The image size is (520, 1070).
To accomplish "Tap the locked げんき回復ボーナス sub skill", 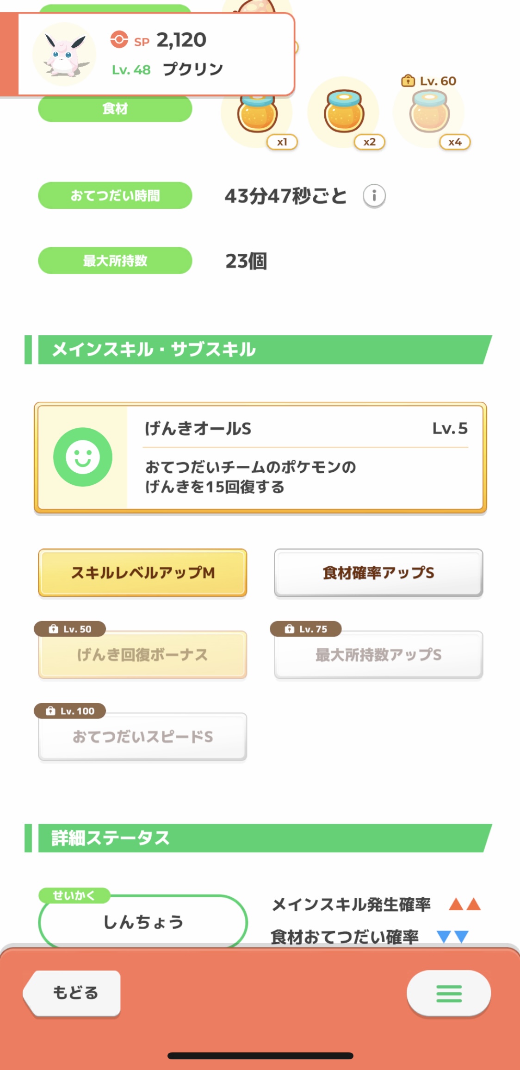I will 142,655.
